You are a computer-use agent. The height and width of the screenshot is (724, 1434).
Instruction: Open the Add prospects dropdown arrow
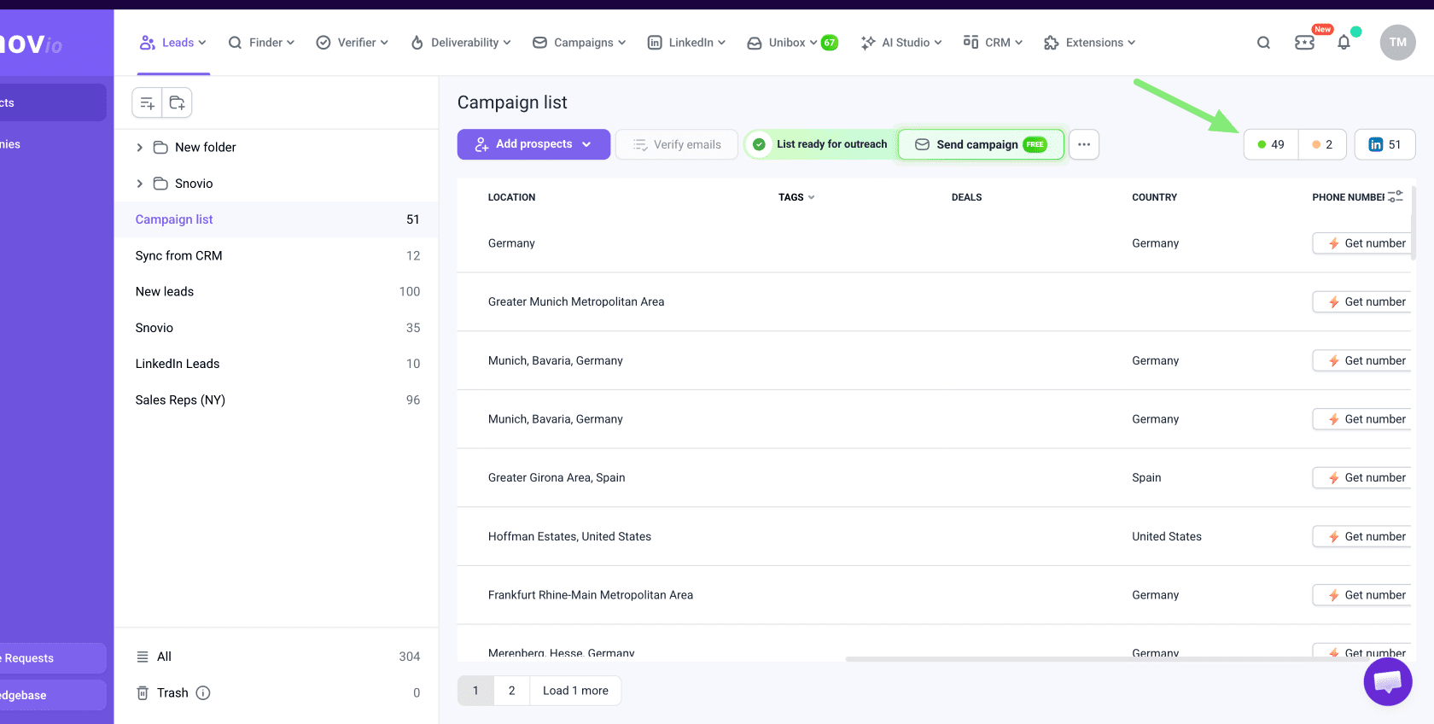[x=586, y=144]
